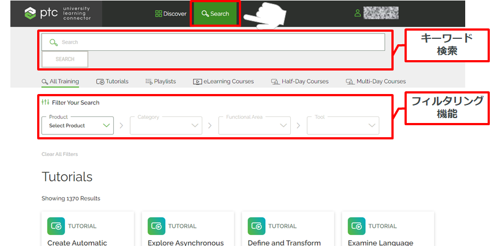Open the Discover page
Screen dimensions: 492x246
coord(171,14)
